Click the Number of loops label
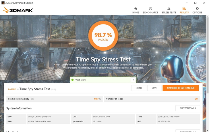The width and height of the screenshot is (209, 132). [115, 99]
